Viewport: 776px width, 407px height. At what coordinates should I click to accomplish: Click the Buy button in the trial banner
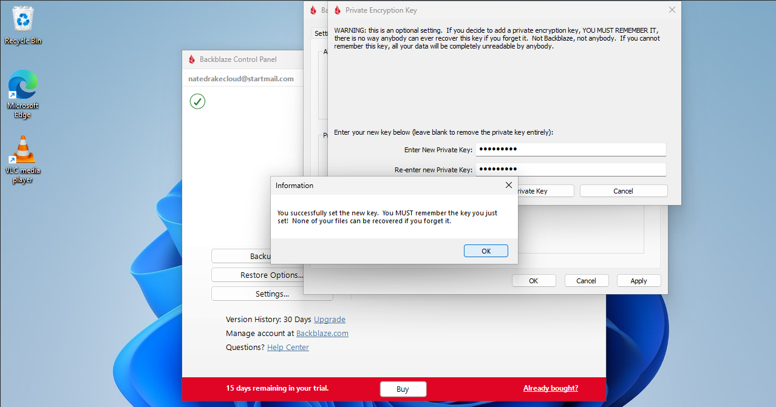[x=403, y=389]
